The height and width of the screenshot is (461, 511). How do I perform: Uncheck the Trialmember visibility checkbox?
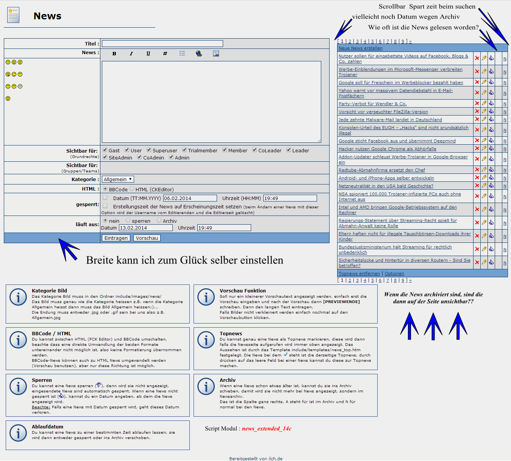pos(184,150)
